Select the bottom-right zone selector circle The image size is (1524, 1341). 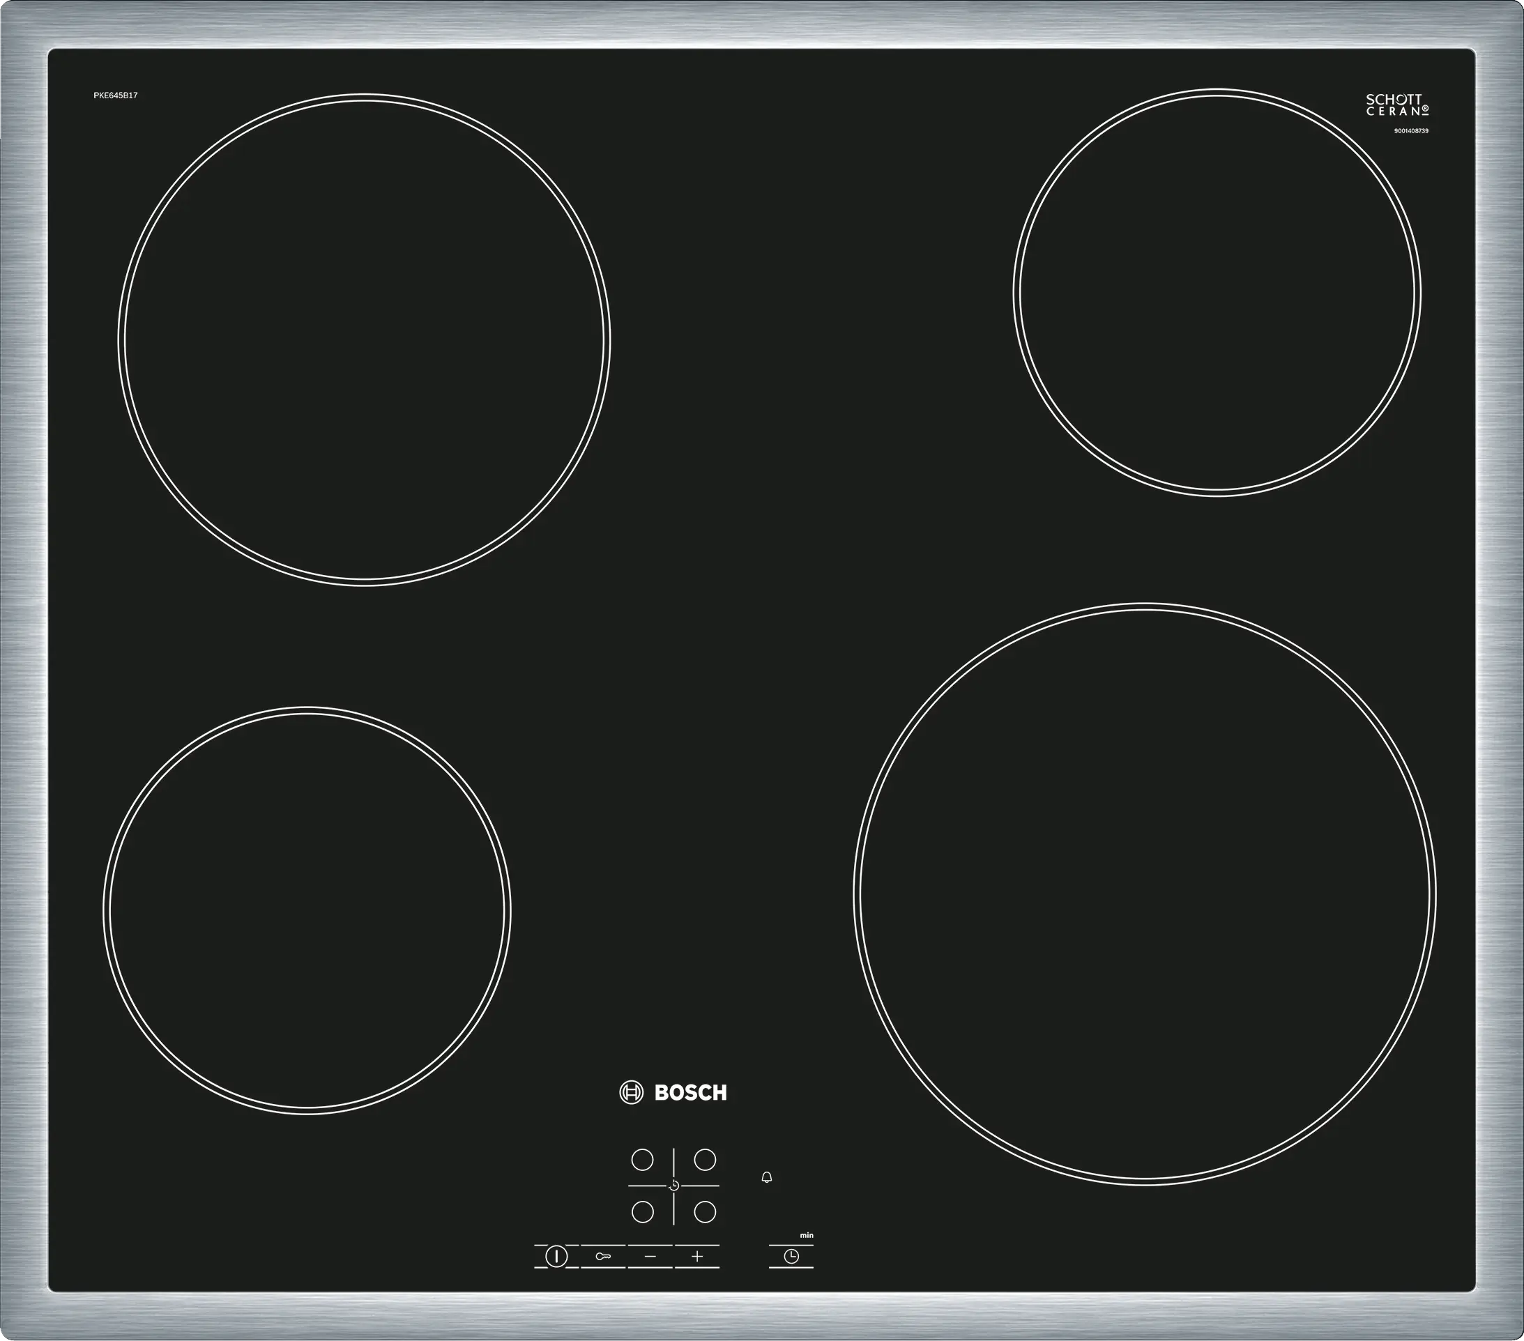click(705, 1212)
